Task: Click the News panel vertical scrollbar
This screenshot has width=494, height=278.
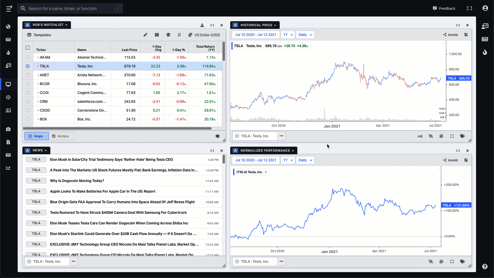Action: [224, 159]
